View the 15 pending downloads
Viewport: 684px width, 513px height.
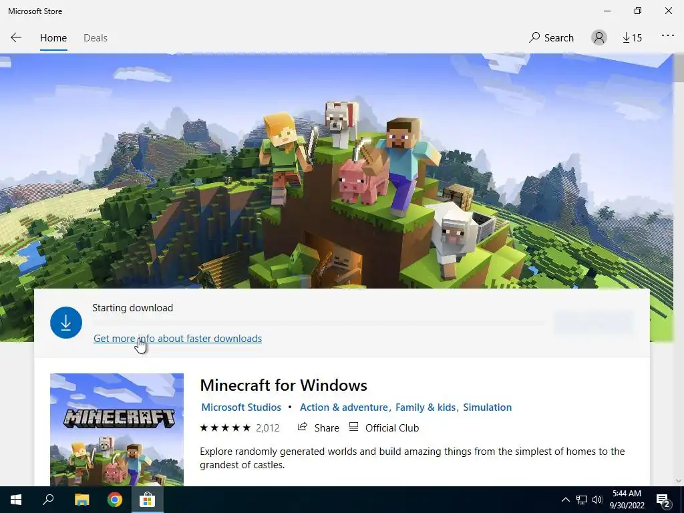632,38
